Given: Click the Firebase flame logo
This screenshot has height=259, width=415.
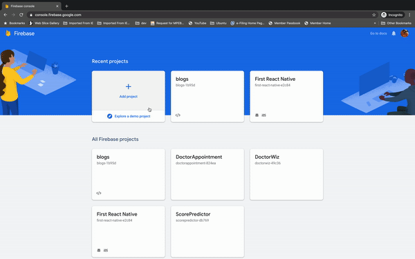Looking at the screenshot, I should [x=8, y=33].
